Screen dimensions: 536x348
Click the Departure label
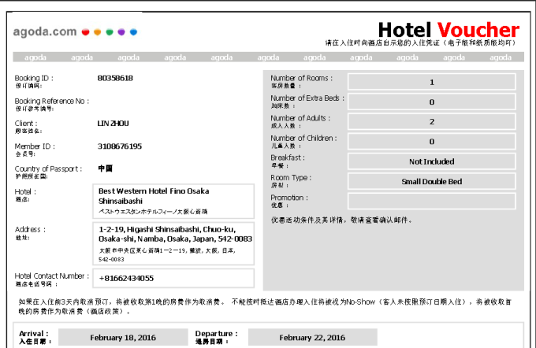click(x=217, y=334)
